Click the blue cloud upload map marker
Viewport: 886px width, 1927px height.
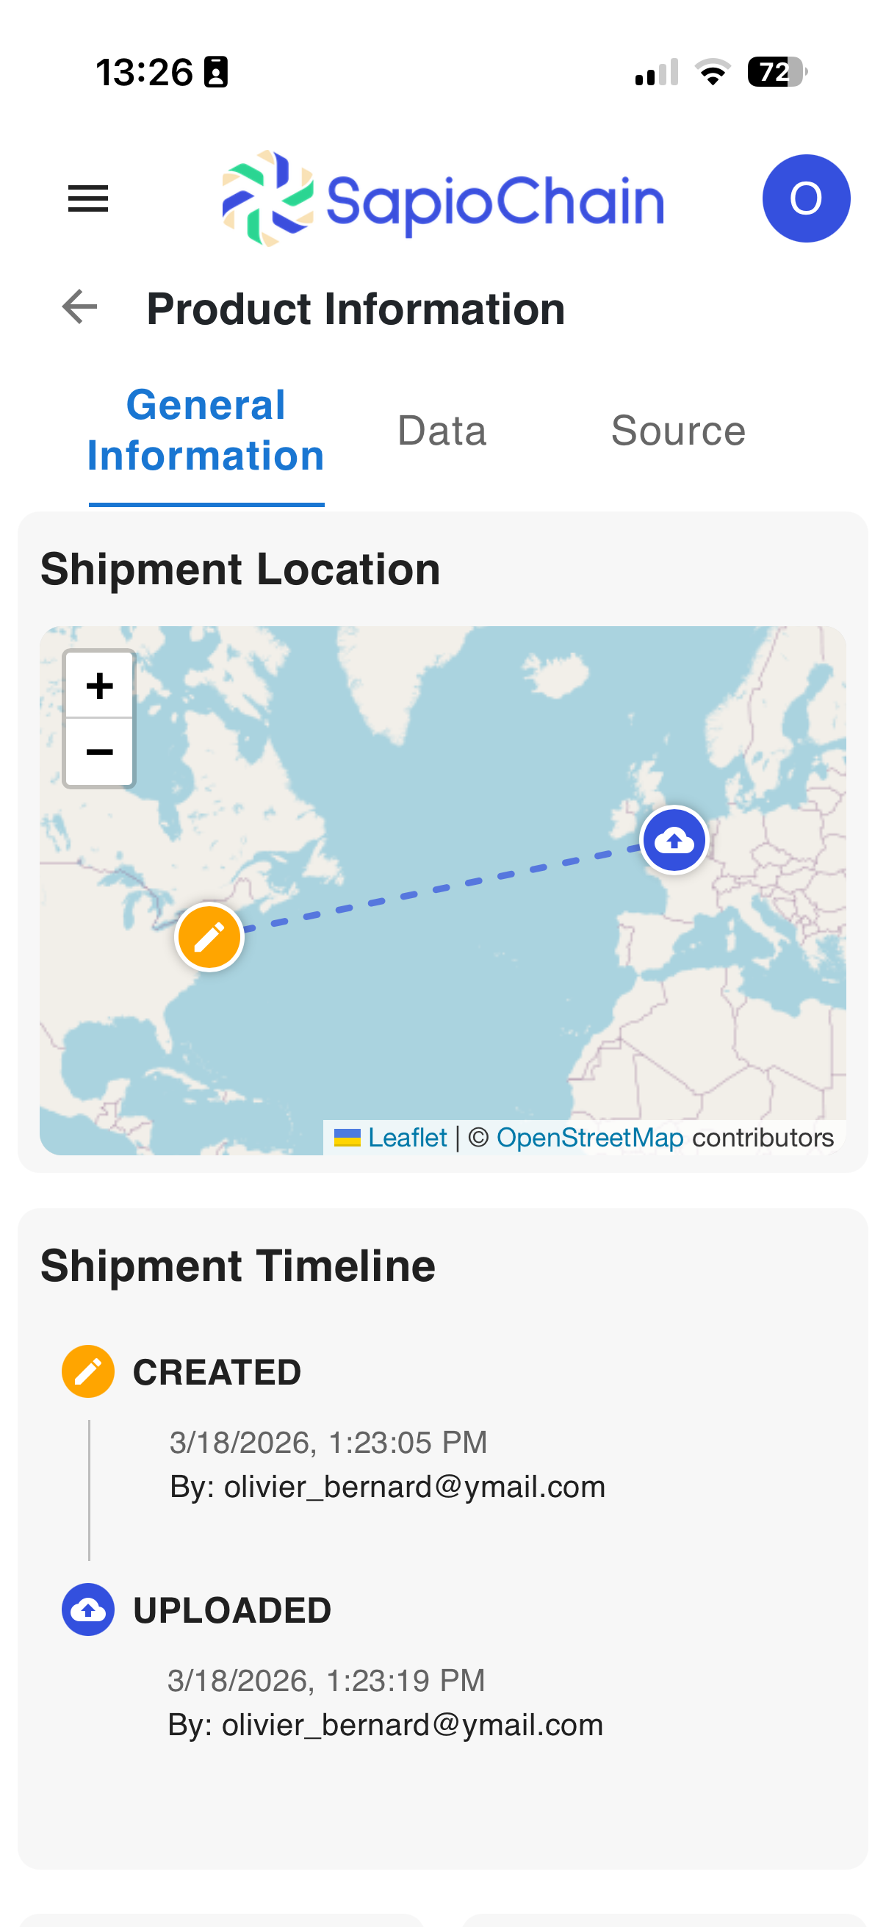(674, 840)
